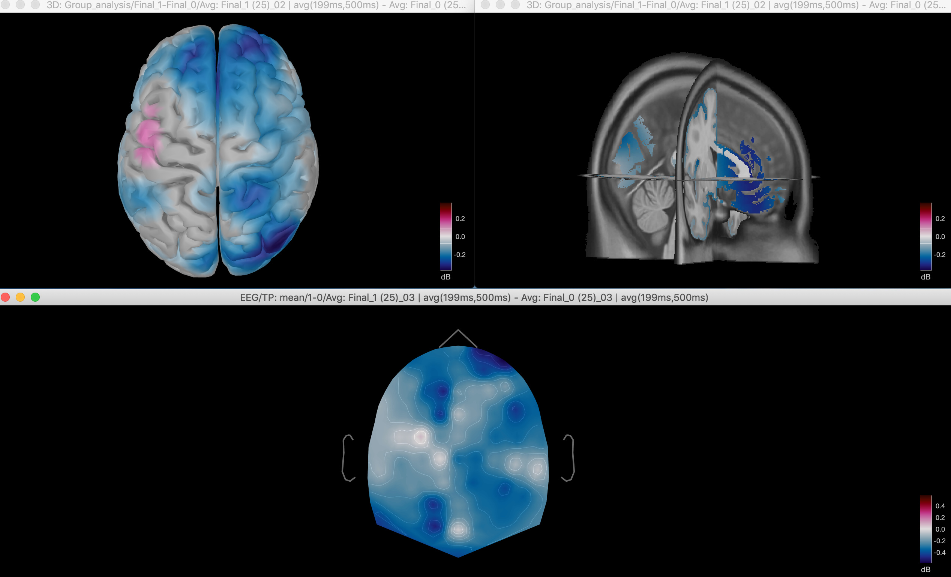Close the left 3D cortex window

pos(5,5)
